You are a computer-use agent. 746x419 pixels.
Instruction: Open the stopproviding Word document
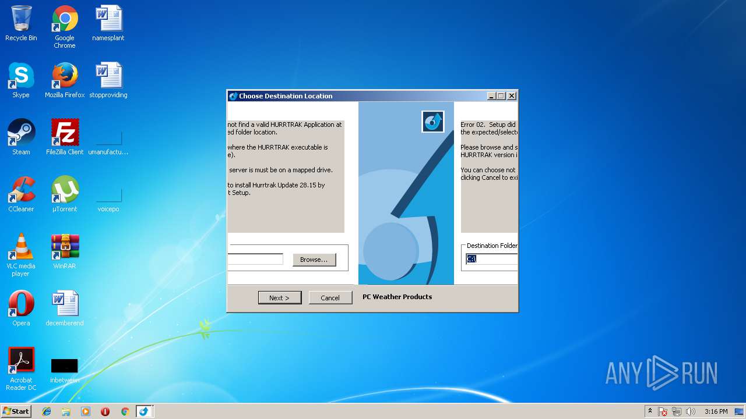(108, 81)
